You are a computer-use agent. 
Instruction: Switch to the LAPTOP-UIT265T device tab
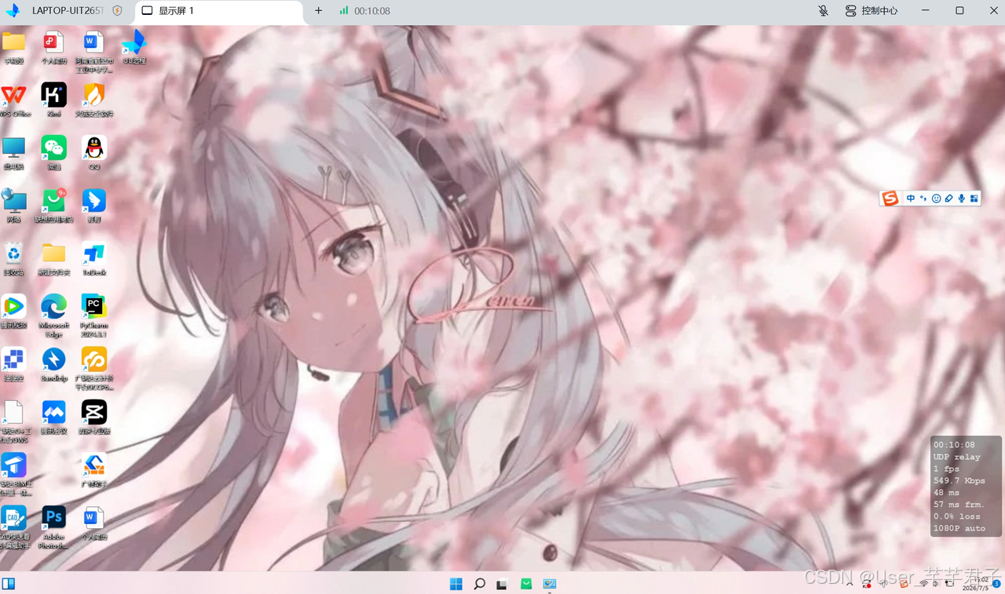coord(67,11)
